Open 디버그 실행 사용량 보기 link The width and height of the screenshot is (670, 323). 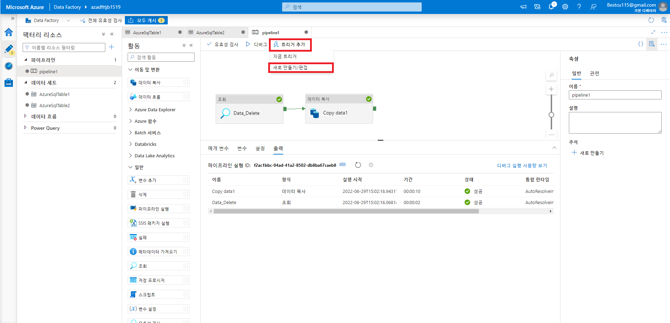point(522,165)
